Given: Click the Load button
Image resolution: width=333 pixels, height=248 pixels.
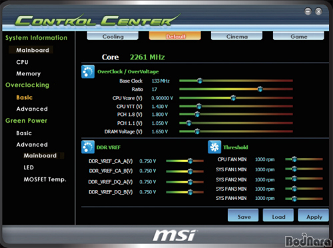Looking at the screenshot, I should (x=278, y=215).
